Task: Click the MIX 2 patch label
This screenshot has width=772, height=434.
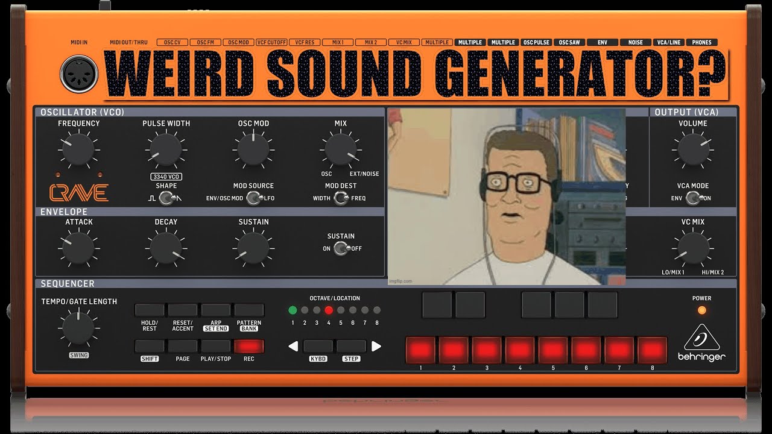Action: click(370, 43)
